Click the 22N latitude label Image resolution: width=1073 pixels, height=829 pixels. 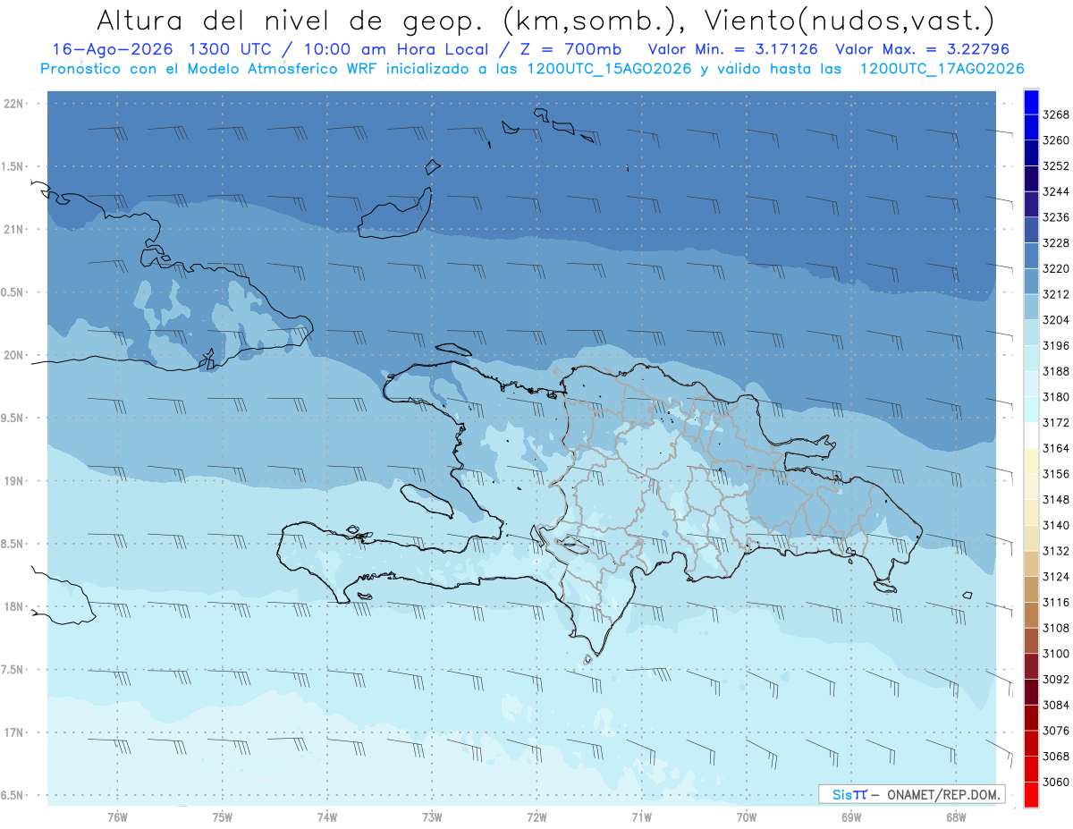pyautogui.click(x=13, y=104)
